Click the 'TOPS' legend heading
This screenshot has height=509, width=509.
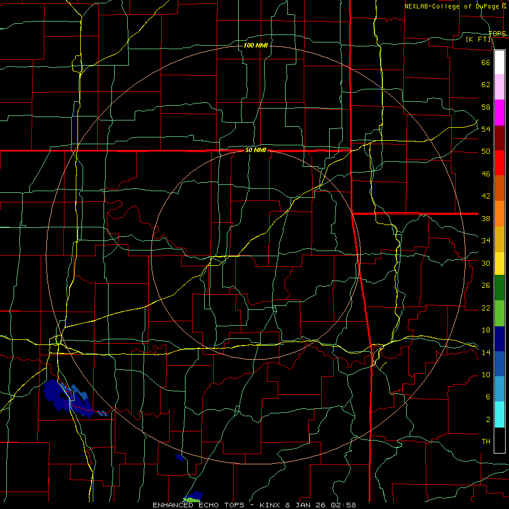point(497,34)
